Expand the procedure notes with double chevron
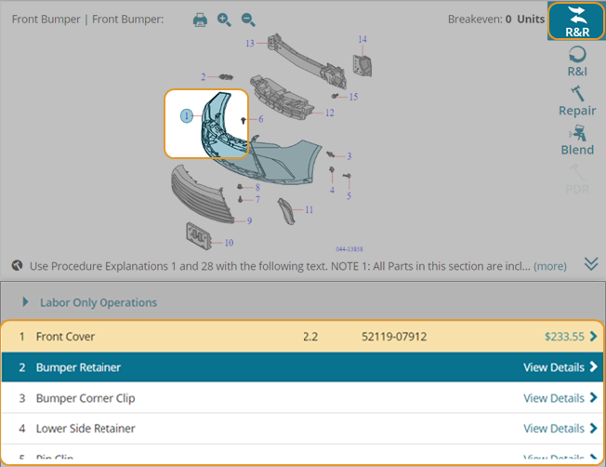The height and width of the screenshot is (467, 606). 591,264
